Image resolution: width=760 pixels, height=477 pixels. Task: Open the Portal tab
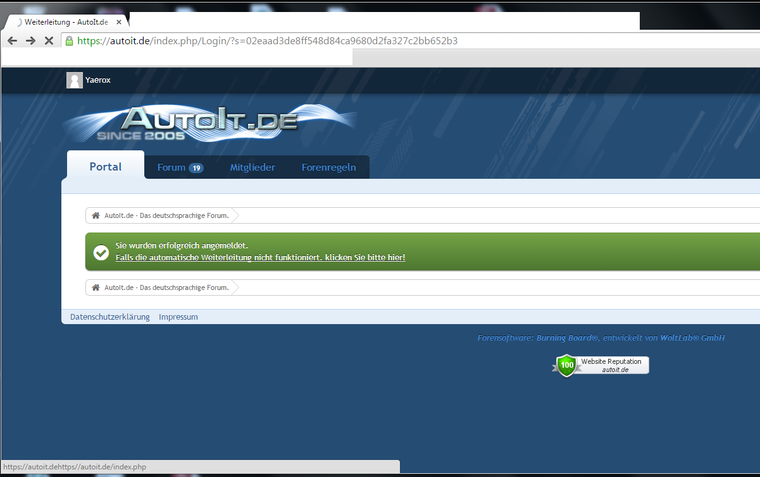tap(106, 167)
